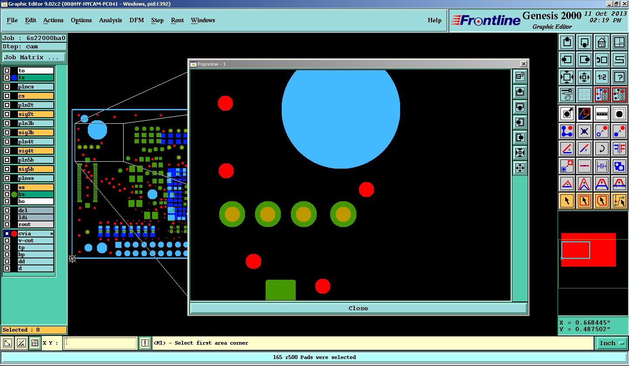Open the Actions menu
This screenshot has width=629, height=366.
pos(53,20)
